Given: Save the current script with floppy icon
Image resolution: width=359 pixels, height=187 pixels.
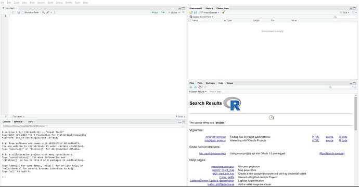Looking at the screenshot, I should pos(19,12).
